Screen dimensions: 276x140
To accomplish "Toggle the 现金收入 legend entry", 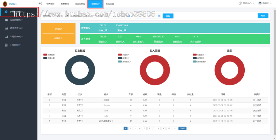I will pyautogui.click(x=124, y=55).
